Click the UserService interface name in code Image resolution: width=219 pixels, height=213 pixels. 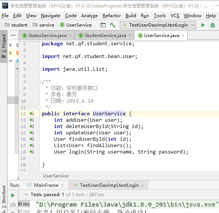(109, 114)
